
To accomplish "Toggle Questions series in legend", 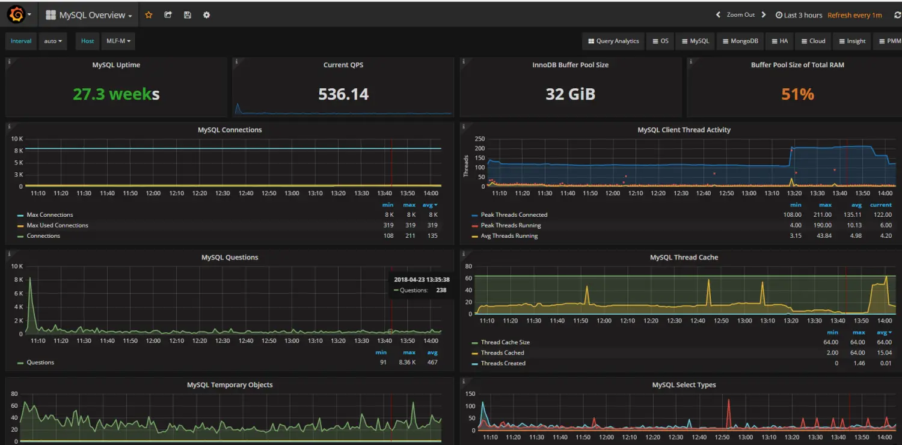I will pyautogui.click(x=40, y=363).
